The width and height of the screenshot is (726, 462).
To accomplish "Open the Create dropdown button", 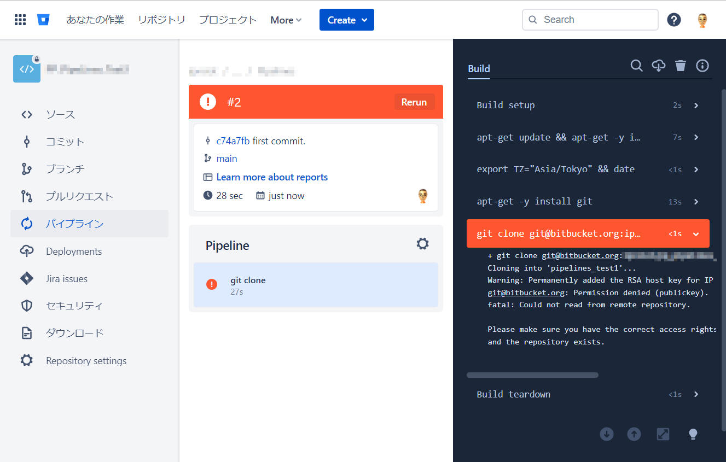I will coord(347,20).
